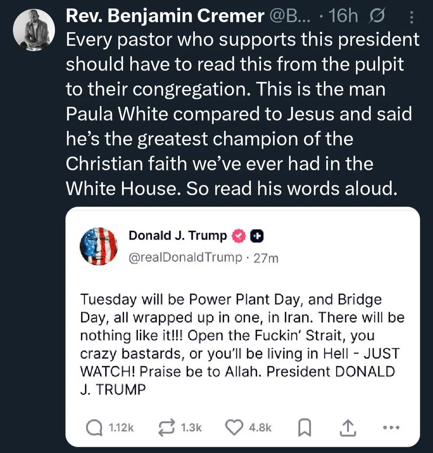
Task: Open vertical three-dot menu on Cremer's post
Action: click(411, 17)
